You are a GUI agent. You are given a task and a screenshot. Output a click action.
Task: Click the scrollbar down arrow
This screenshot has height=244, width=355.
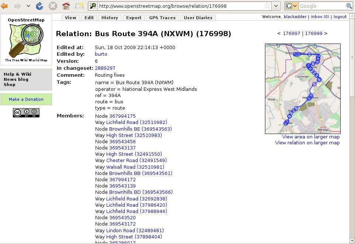(x=352, y=240)
